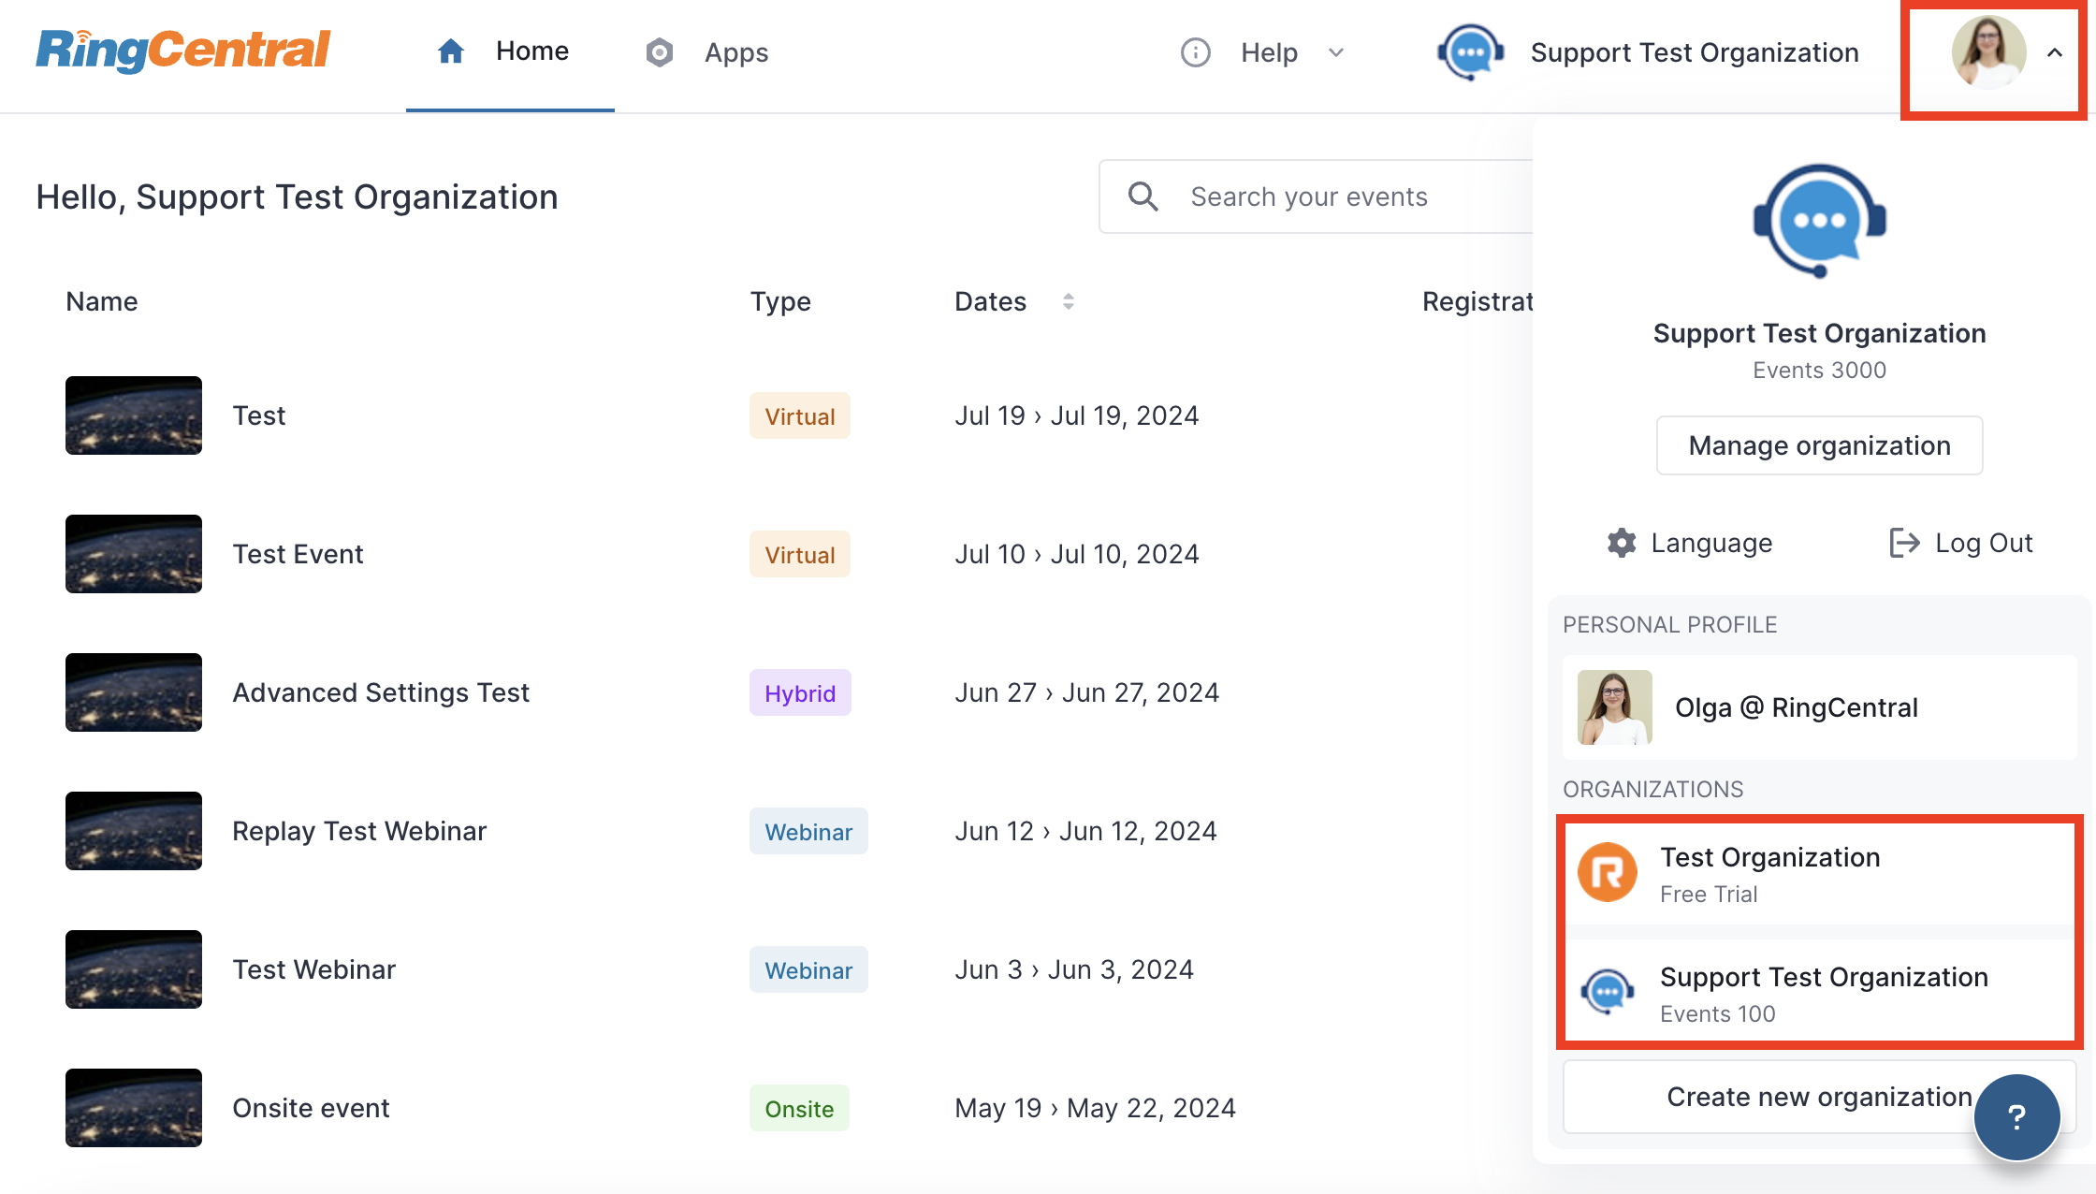The width and height of the screenshot is (2096, 1194).
Task: Switch to Support Test Organization Events 100
Action: tap(1820, 992)
